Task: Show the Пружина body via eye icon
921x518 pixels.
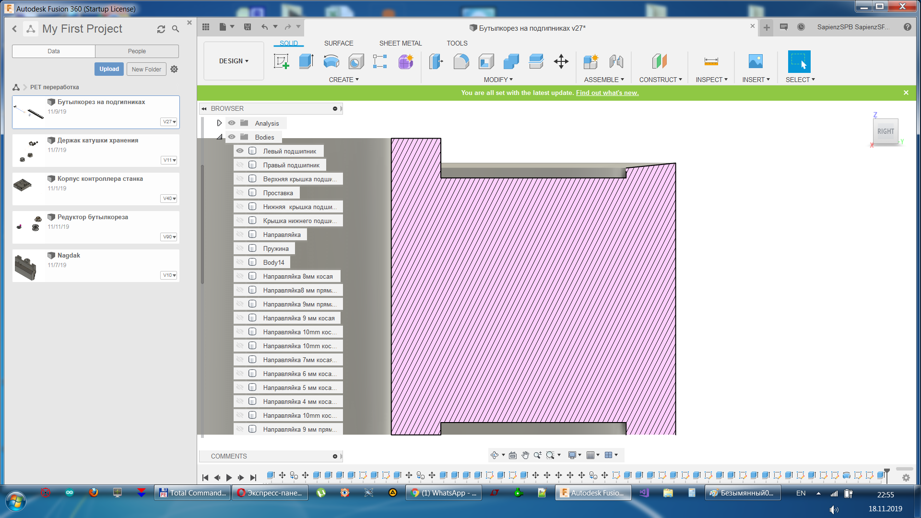Action: click(240, 248)
